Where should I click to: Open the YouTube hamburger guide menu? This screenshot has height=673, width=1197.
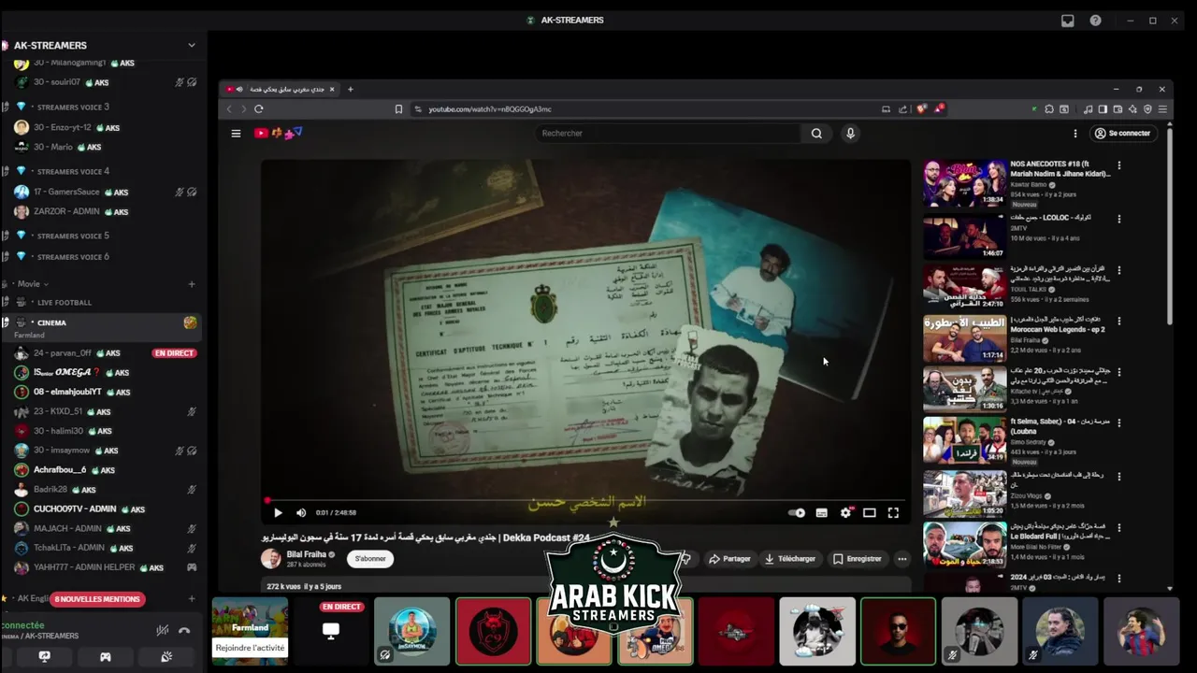[236, 134]
